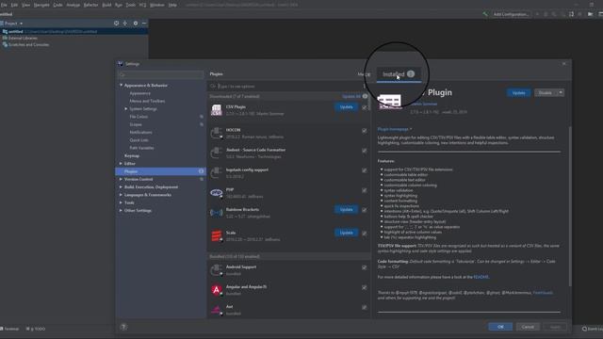The width and height of the screenshot is (603, 339).
Task: Click Update button for Scala
Action: [x=346, y=233]
